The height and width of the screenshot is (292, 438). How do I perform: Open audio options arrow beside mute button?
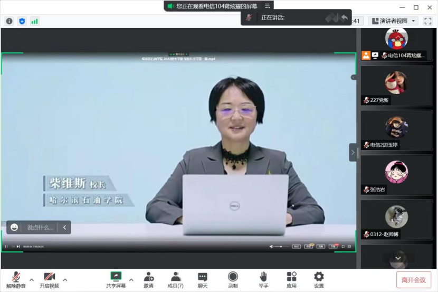point(31,279)
